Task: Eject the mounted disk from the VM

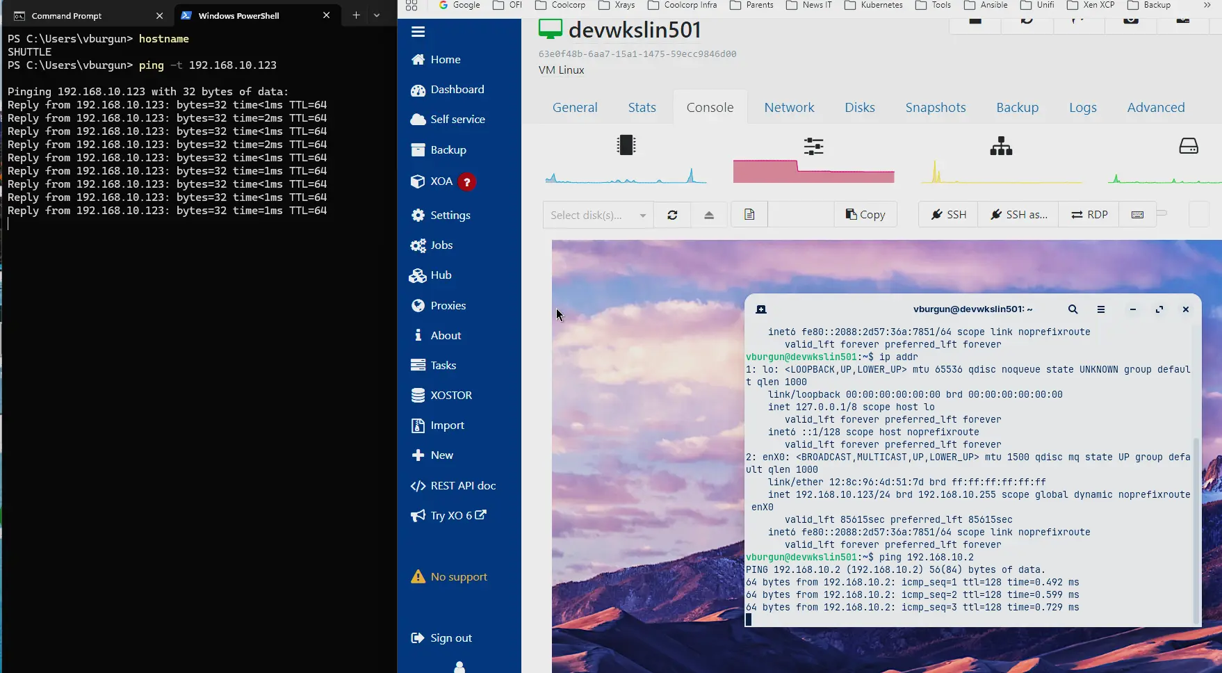Action: tap(708, 214)
